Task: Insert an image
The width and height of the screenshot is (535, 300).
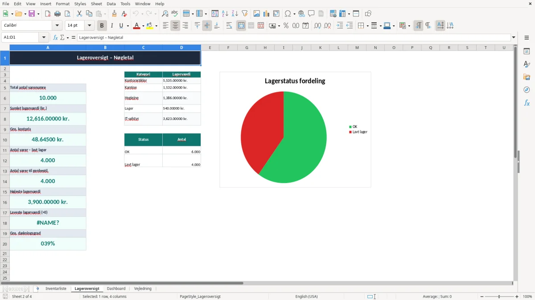Action: point(257,14)
